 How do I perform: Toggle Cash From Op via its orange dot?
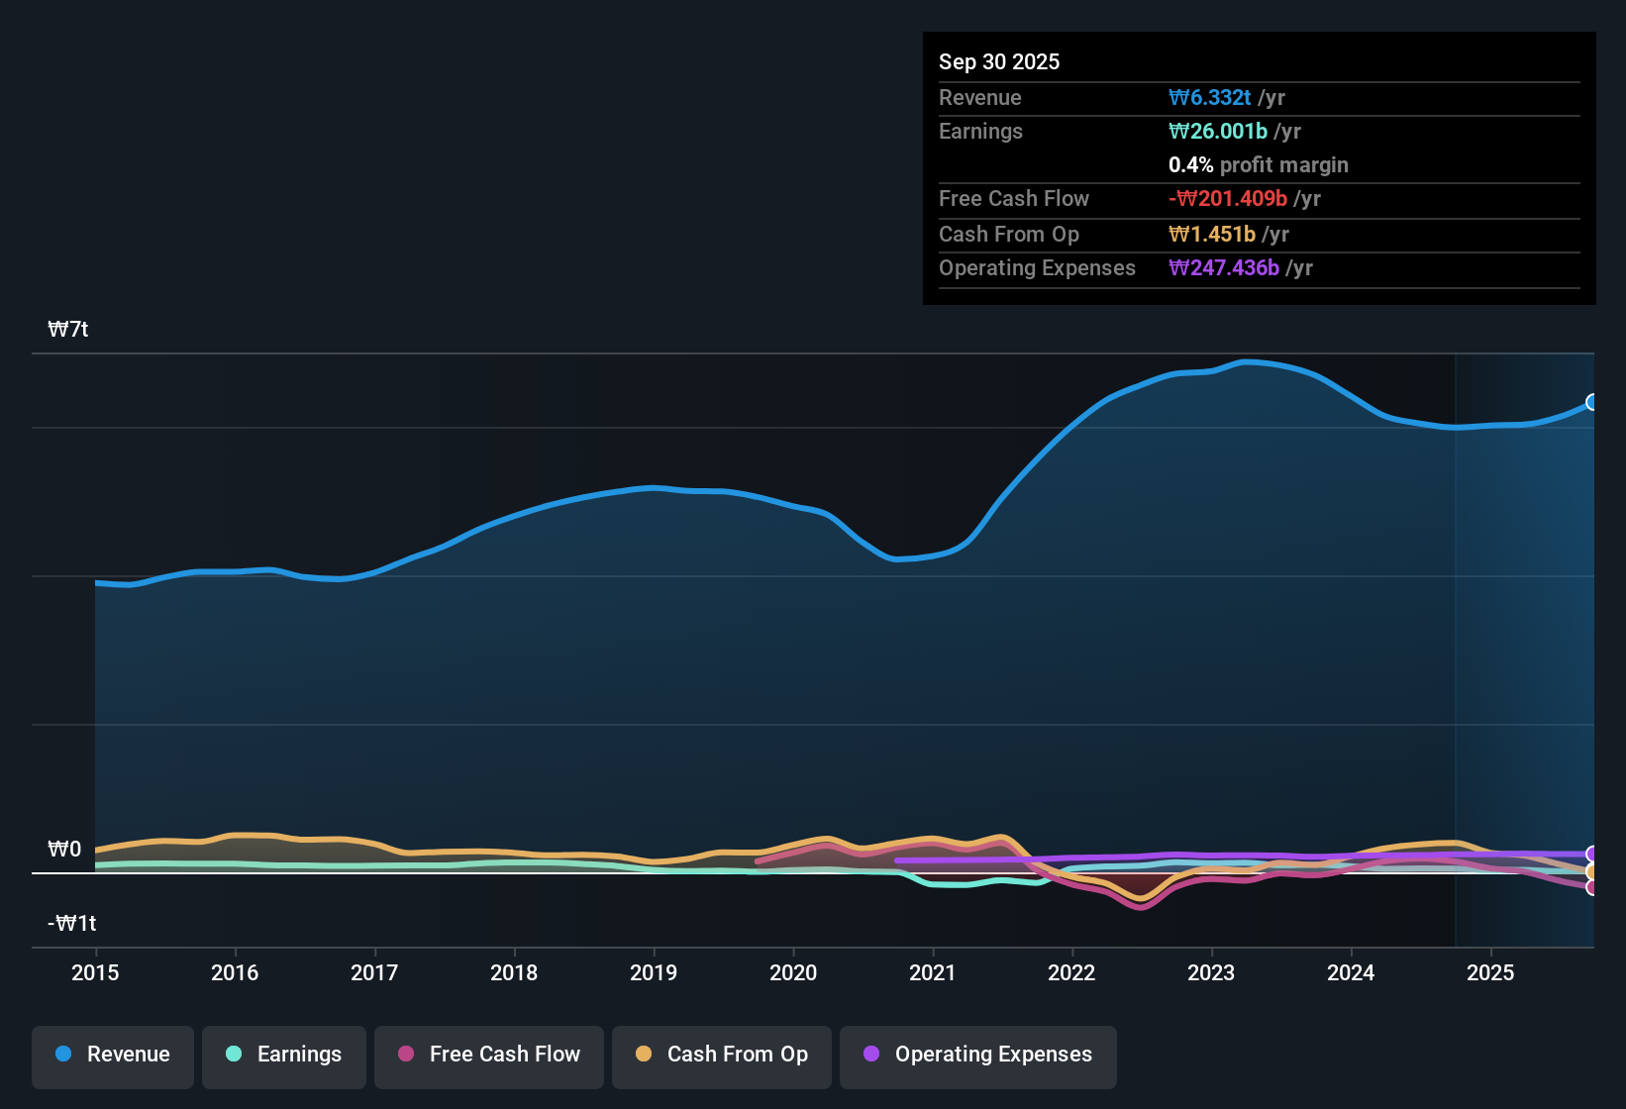click(644, 1055)
